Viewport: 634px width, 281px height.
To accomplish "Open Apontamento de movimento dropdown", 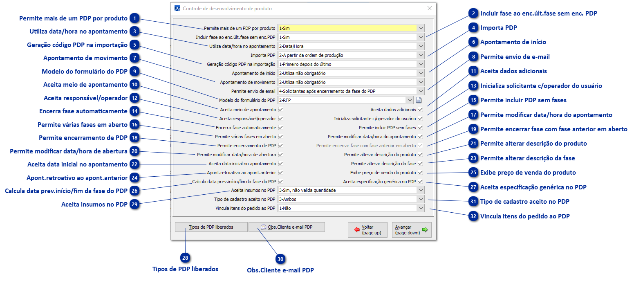I will click(x=421, y=82).
